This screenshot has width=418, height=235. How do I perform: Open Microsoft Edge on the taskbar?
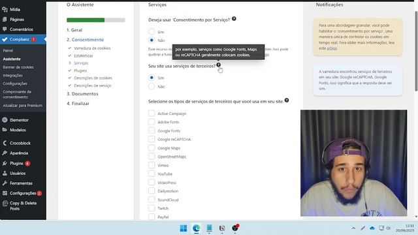point(196,228)
